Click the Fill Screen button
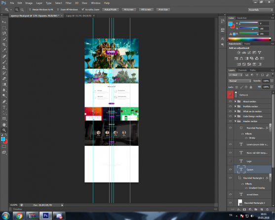The image size is (275, 220). pos(146,10)
